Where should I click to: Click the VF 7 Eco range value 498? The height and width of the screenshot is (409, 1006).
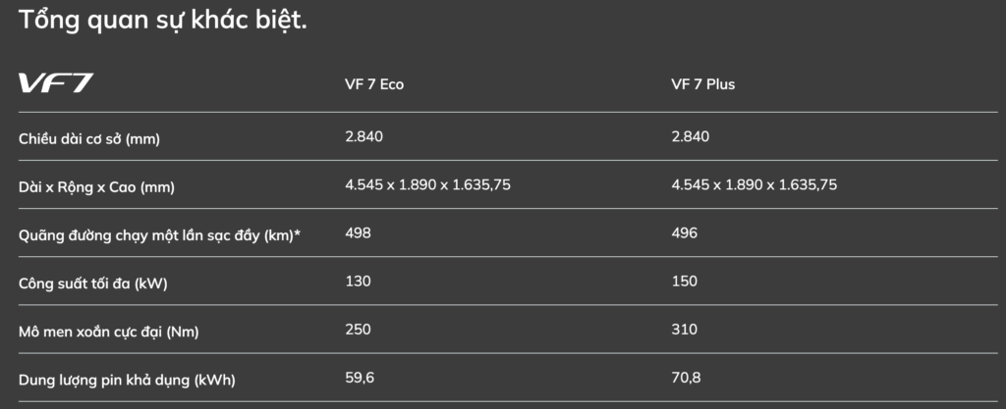pos(358,233)
